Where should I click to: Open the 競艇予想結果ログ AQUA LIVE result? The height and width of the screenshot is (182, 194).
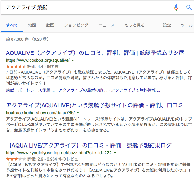[x=89, y=145]
